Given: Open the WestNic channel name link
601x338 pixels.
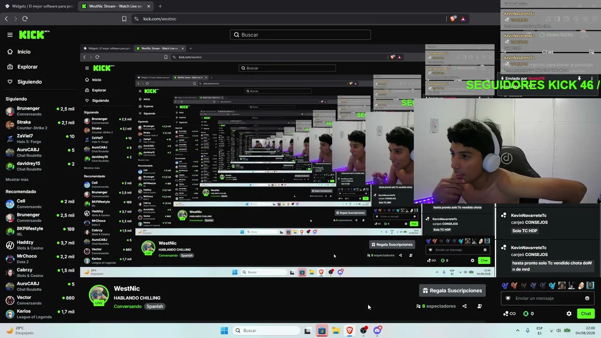Looking at the screenshot, I should pos(127,289).
